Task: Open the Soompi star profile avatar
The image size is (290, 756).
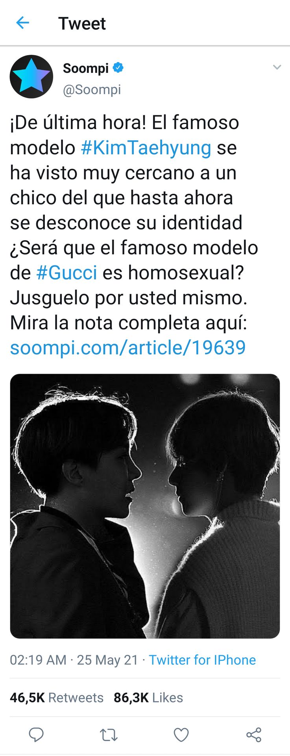Action: (x=31, y=76)
